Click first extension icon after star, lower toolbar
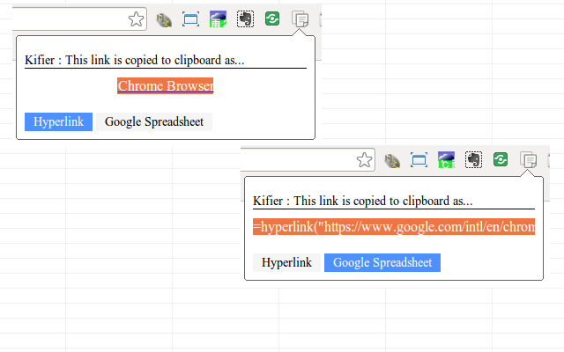This screenshot has height=352, width=564. coord(392,160)
